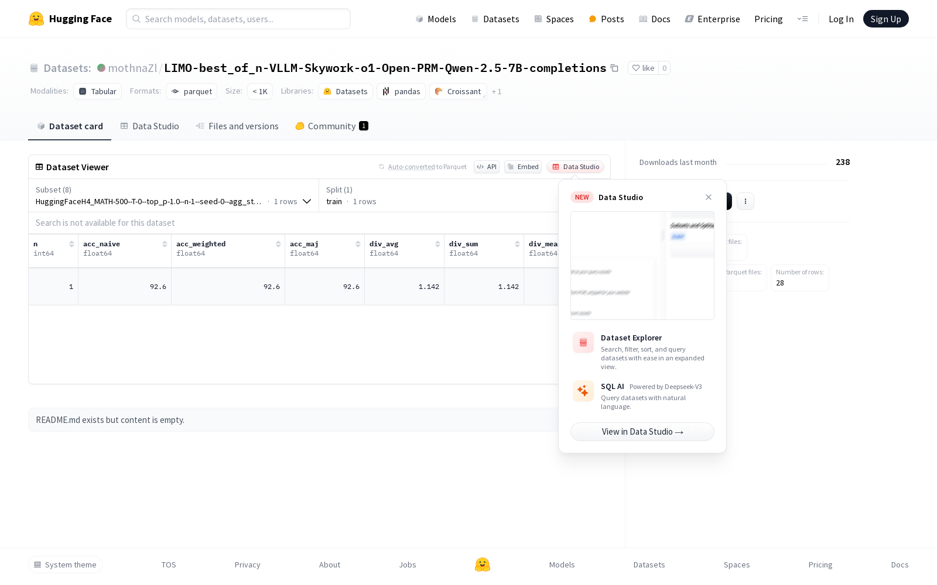Select the pandas library tag
Screen dimensions: 937x585
(401, 91)
